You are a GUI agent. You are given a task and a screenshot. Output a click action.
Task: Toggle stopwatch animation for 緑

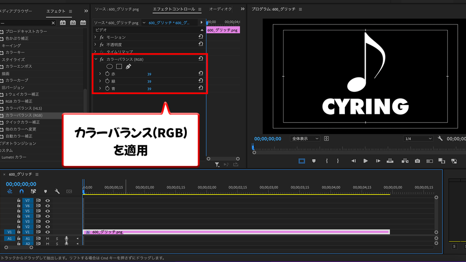click(x=107, y=81)
